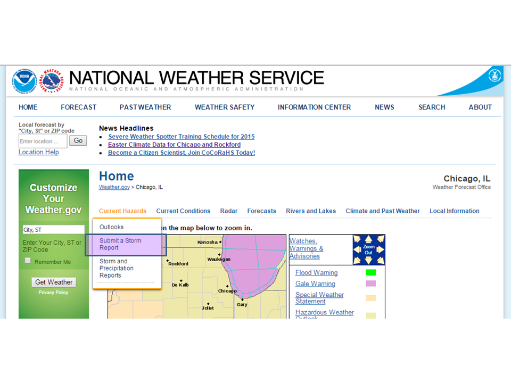Open the Special Weather Statement link
The image size is (511, 383).
tap(319, 298)
